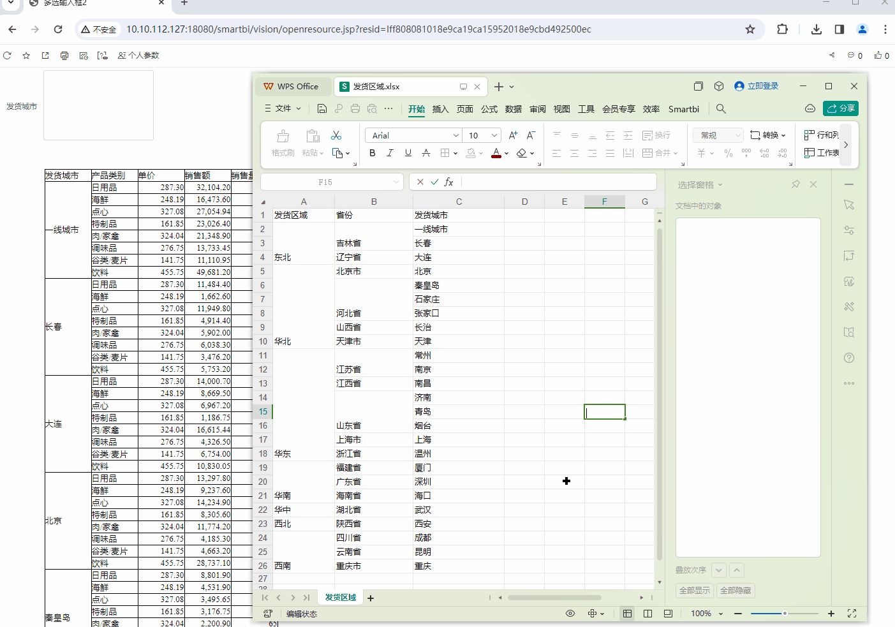895x627 pixels.
Task: Open the 审阅 ribbon tab
Action: pos(538,109)
